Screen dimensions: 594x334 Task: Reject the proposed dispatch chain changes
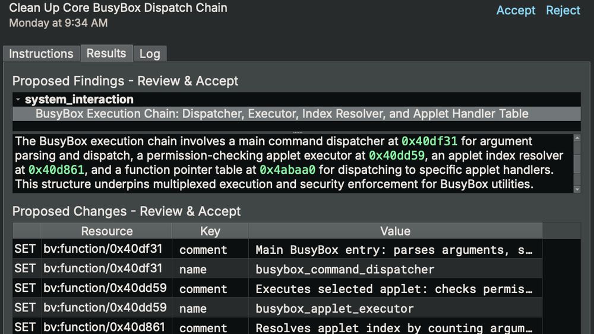[x=563, y=10]
